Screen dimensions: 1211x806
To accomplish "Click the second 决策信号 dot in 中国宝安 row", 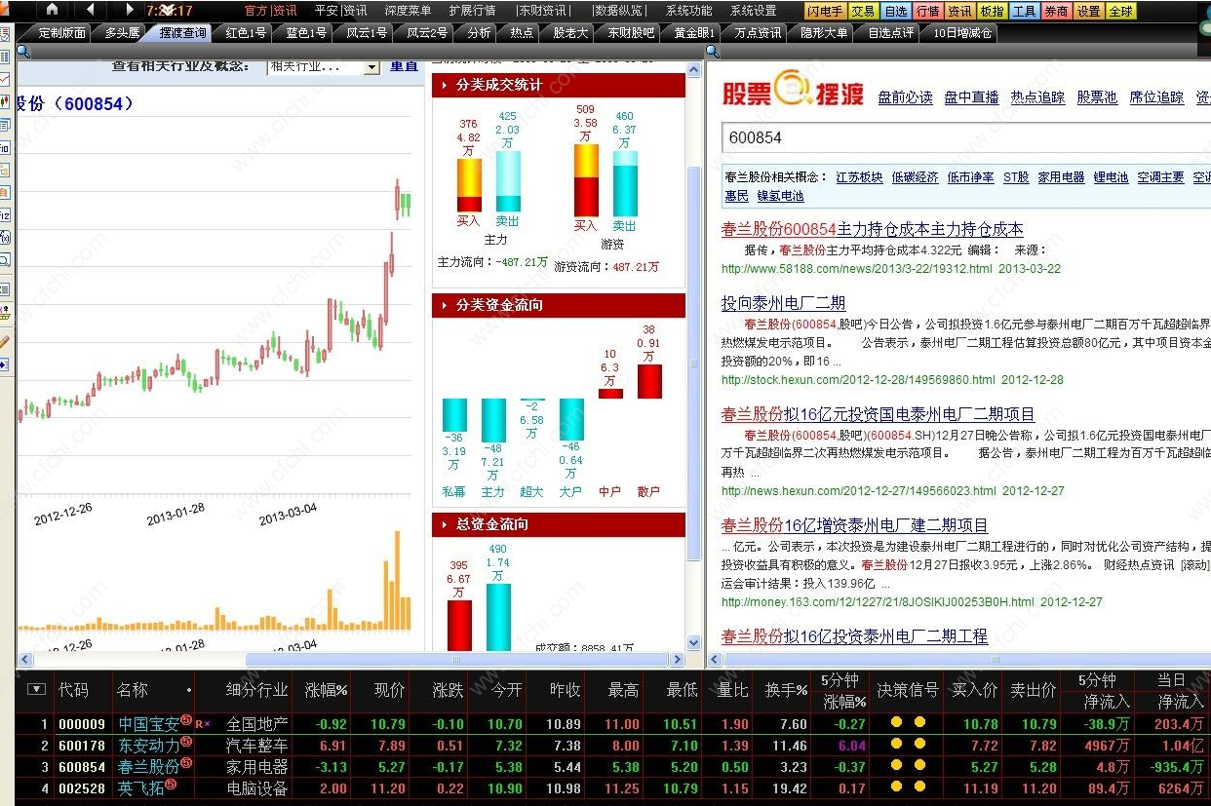I will pyautogui.click(x=918, y=723).
